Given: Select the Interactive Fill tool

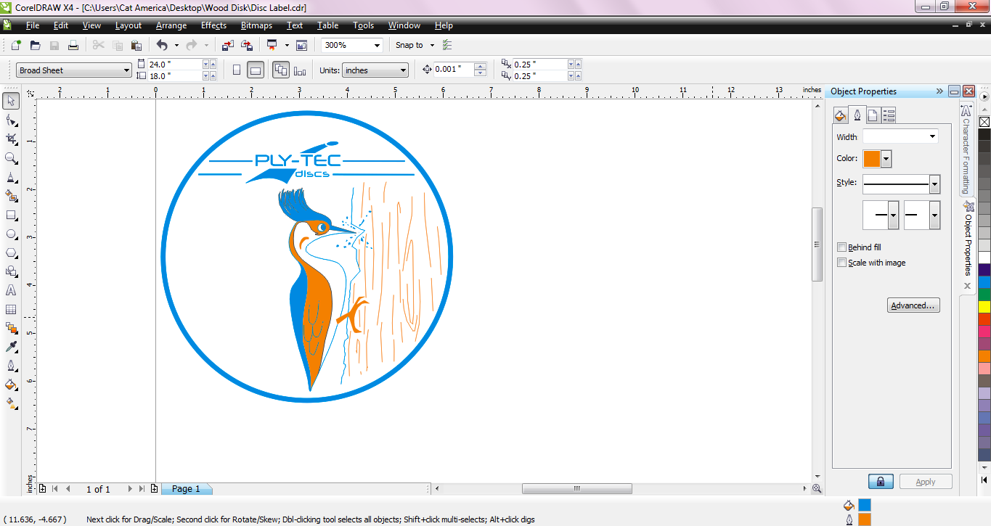Looking at the screenshot, I should click(11, 403).
